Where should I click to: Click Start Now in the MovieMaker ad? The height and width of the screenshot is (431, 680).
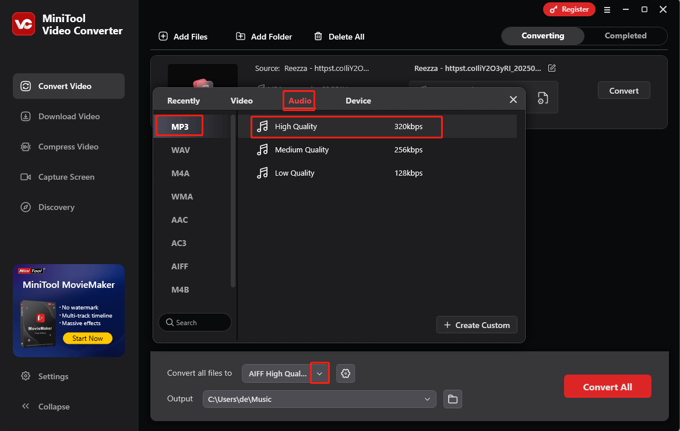[x=87, y=339]
